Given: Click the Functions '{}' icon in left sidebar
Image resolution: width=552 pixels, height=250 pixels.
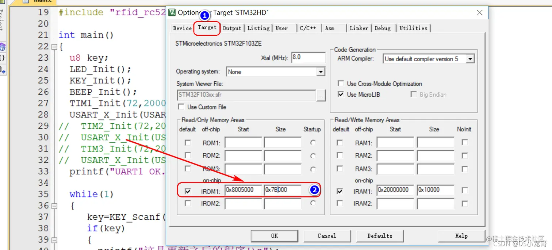Looking at the screenshot, I should pos(3,58).
